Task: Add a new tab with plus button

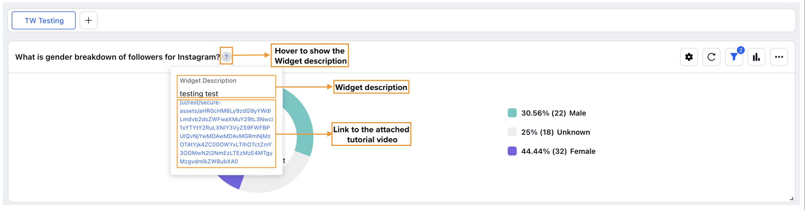Action: click(x=89, y=21)
